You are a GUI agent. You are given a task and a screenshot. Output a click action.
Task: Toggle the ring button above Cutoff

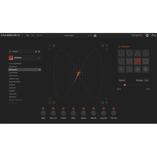click(63, 108)
